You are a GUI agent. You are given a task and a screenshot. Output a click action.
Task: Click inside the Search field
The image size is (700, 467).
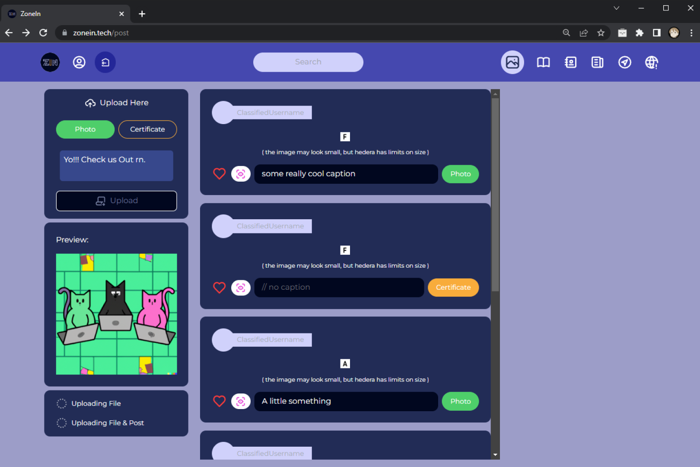pyautogui.click(x=308, y=62)
